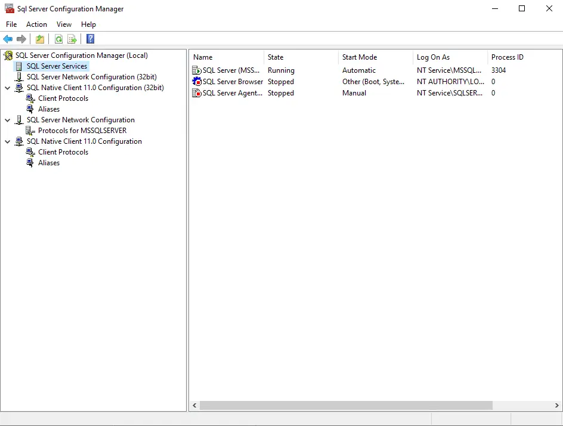Click the Refresh toolbar icon

58,39
